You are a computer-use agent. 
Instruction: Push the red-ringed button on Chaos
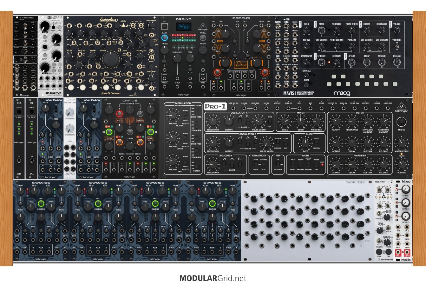coord(120,114)
